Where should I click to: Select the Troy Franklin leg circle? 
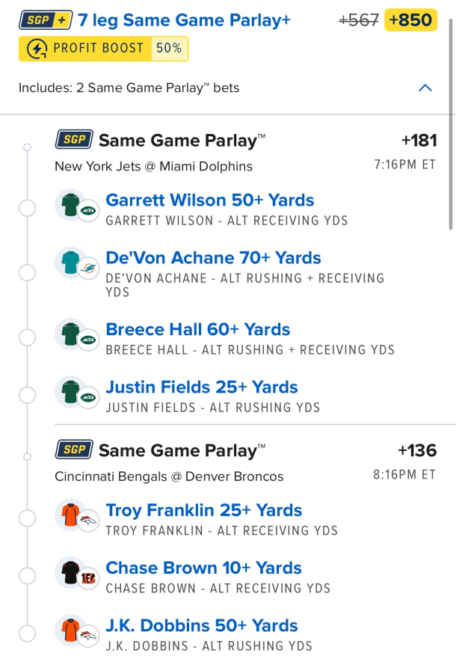tap(27, 519)
